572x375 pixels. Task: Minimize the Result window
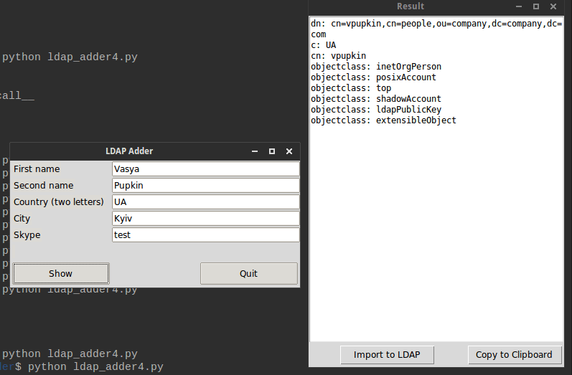click(x=519, y=6)
